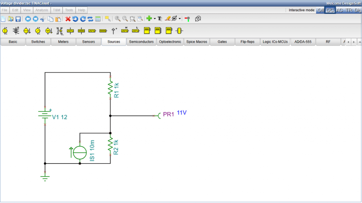The height and width of the screenshot is (203, 362).
Task: Click the Save floppy disk icon
Action: [18, 19]
